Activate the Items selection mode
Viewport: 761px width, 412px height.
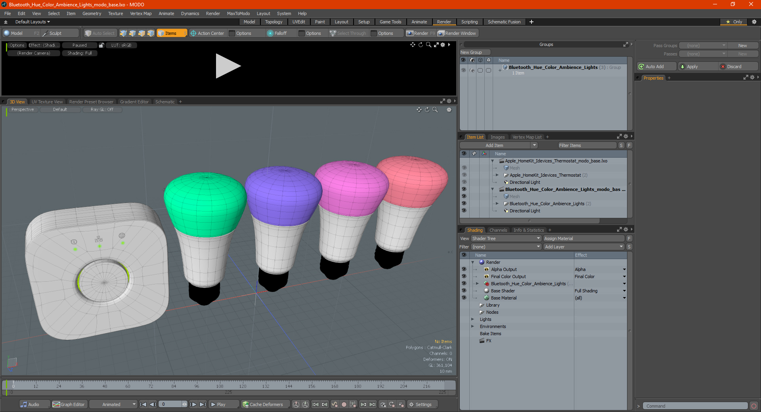(172, 33)
